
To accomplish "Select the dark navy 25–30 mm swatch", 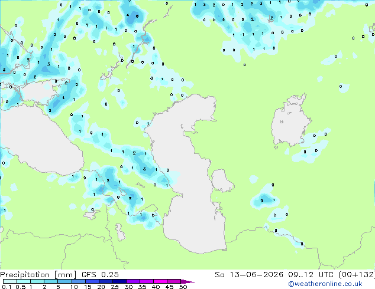I will coord(119,281).
